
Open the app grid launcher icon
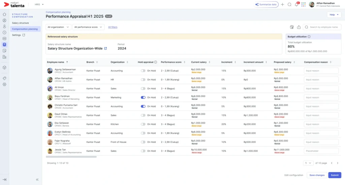tap(304, 4)
